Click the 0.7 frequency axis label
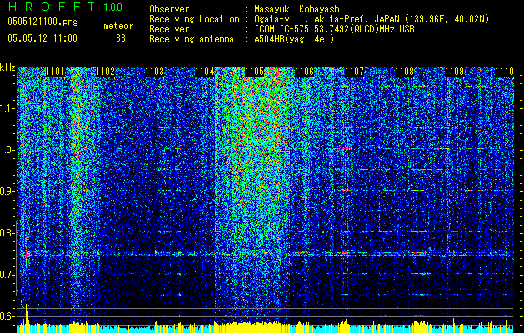This screenshot has height=333, width=524. coord(7,275)
